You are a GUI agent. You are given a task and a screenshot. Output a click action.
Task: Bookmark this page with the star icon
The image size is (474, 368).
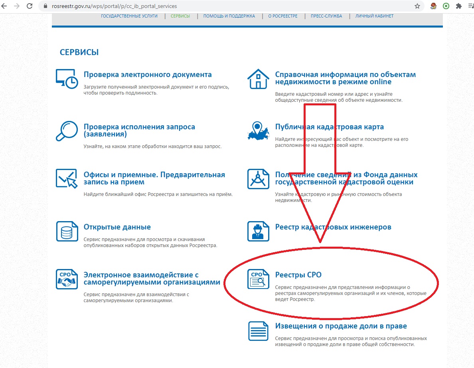tap(417, 6)
